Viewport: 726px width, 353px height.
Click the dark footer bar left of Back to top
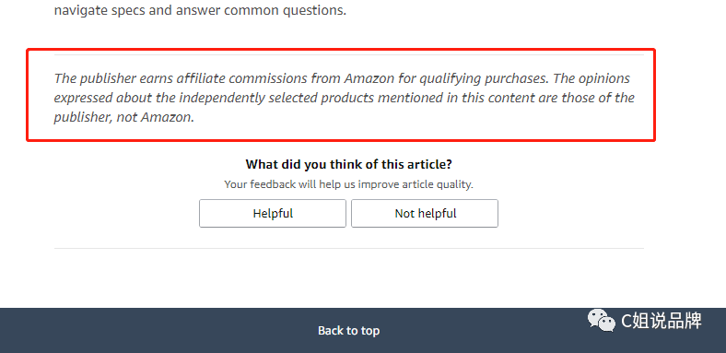158,331
